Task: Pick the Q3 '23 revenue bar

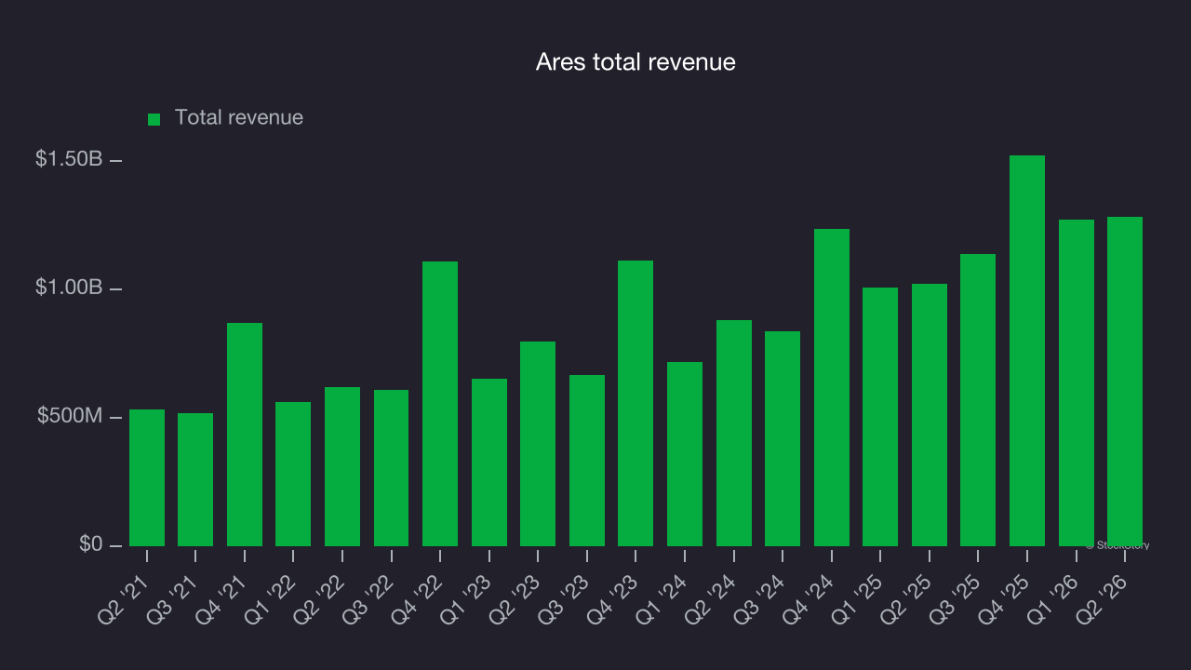Action: (587, 461)
